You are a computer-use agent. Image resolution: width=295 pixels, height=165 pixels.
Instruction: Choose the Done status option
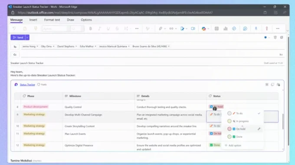(243, 137)
